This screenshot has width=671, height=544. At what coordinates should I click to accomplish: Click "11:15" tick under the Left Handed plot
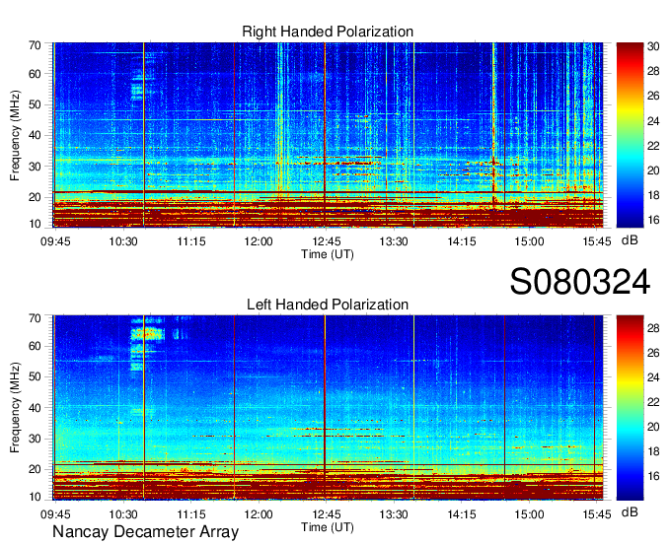(191, 514)
